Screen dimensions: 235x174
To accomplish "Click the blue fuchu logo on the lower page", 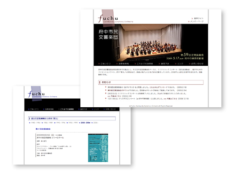I will pyautogui.click(x=36, y=94).
